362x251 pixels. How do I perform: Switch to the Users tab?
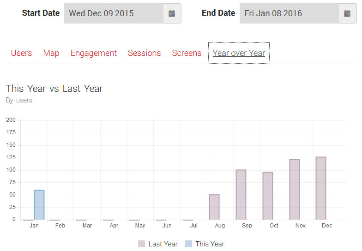[x=21, y=53]
